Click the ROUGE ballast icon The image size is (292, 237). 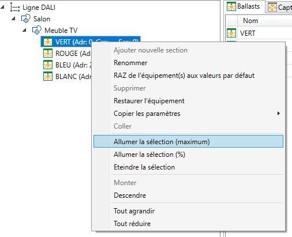point(48,53)
